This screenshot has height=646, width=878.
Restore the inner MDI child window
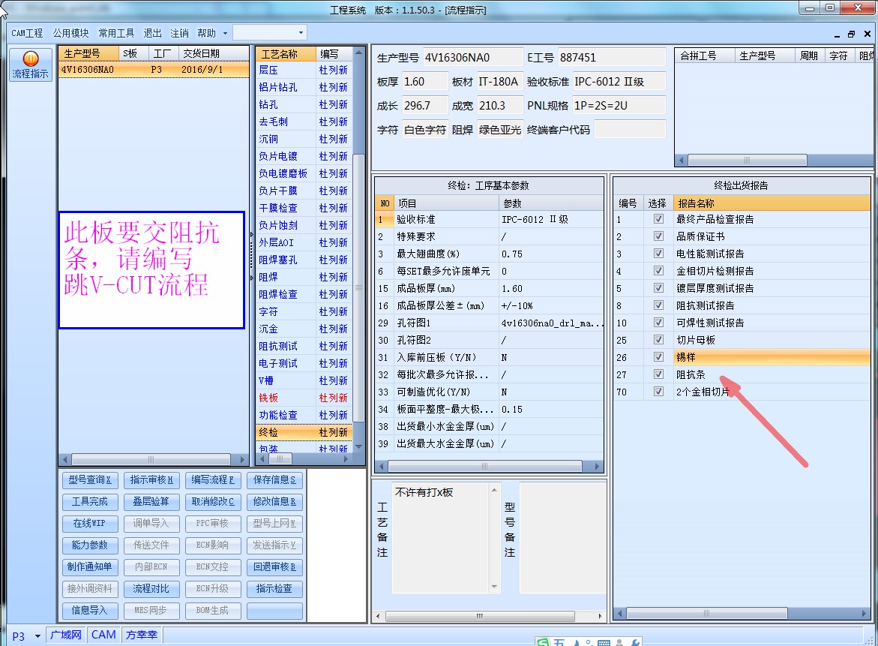click(x=851, y=35)
